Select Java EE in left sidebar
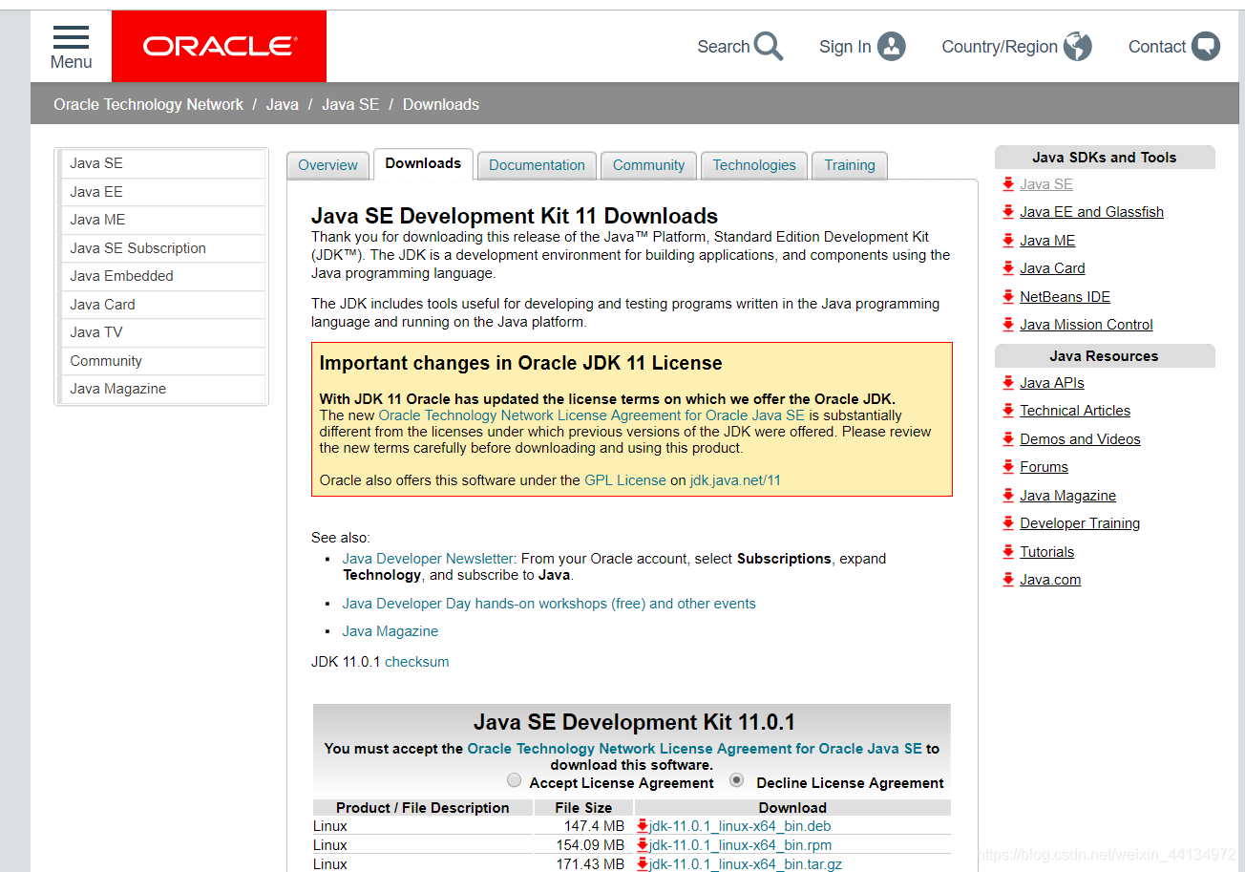This screenshot has width=1245, height=872. (161, 192)
